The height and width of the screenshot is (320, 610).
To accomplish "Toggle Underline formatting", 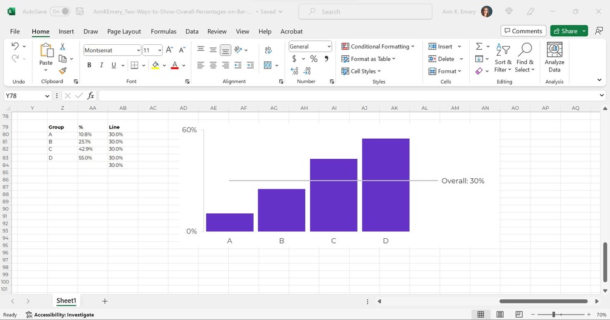I will point(114,65).
